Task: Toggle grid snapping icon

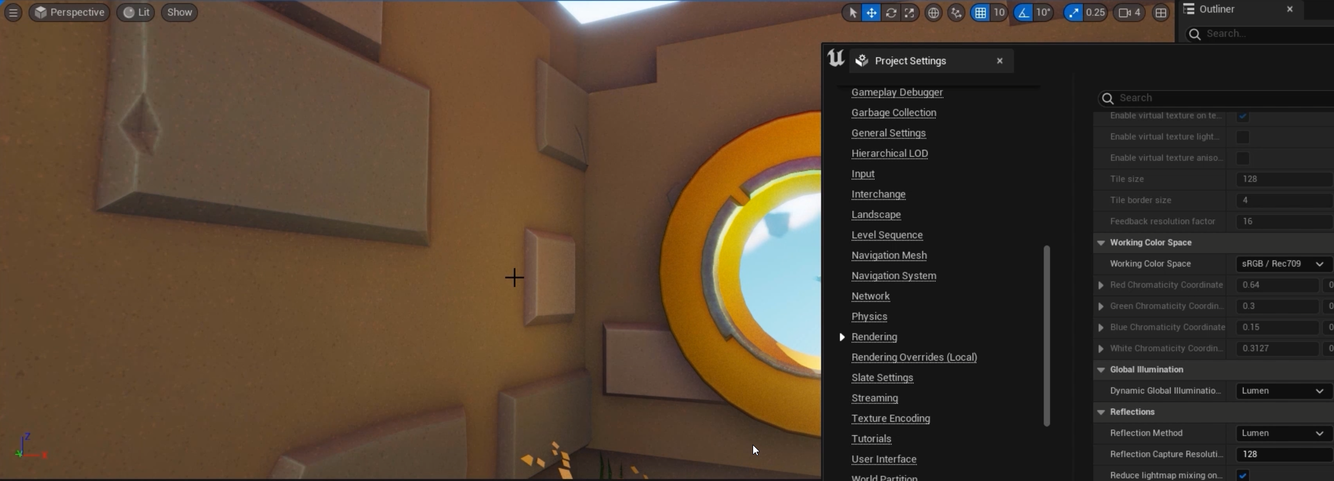Action: pyautogui.click(x=980, y=12)
